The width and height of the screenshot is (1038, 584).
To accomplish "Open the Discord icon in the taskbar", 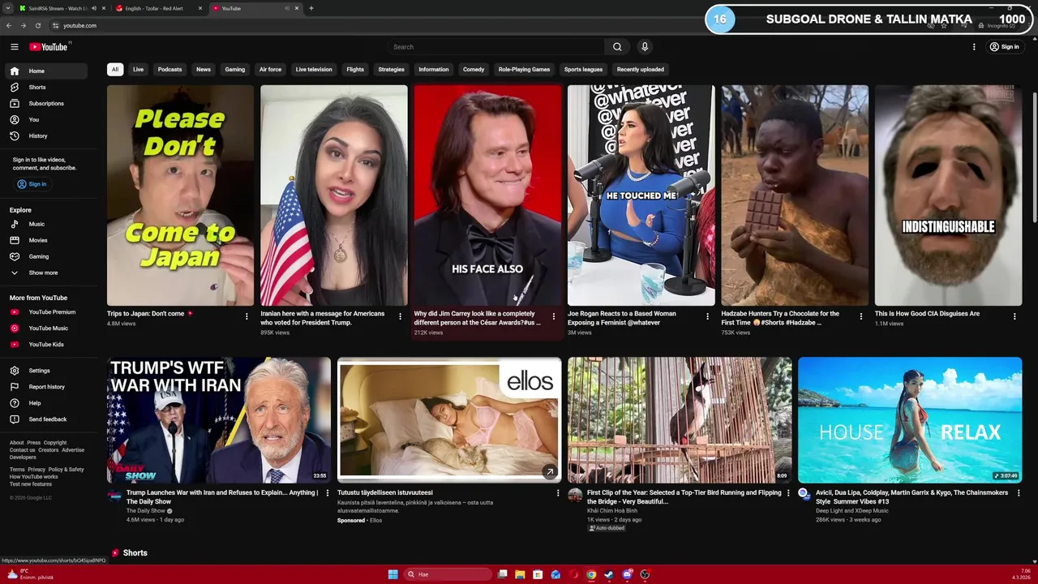I will coord(627,574).
